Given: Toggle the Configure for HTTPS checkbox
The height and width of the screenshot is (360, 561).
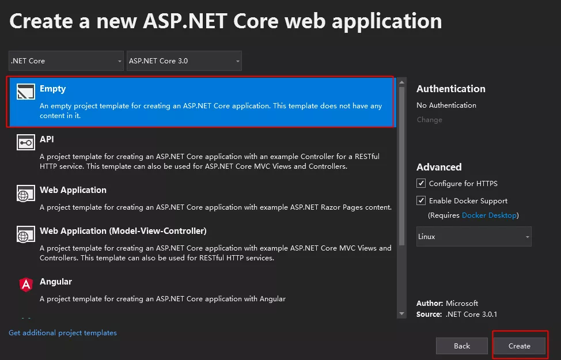Looking at the screenshot, I should coord(421,184).
